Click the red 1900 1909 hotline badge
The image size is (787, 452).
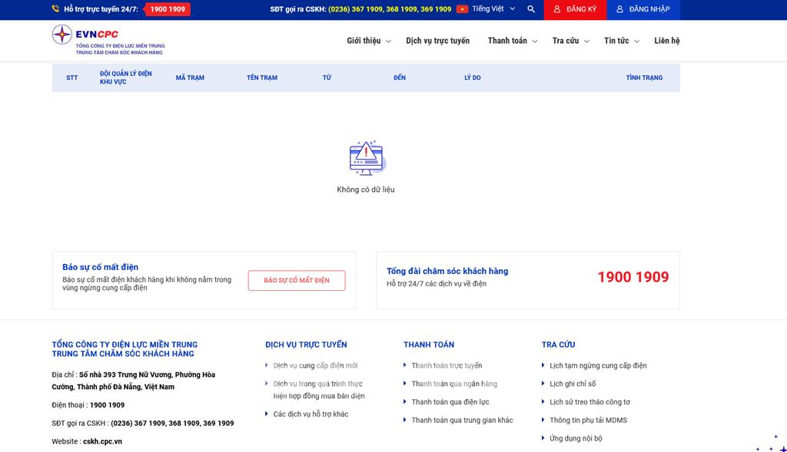tap(168, 9)
